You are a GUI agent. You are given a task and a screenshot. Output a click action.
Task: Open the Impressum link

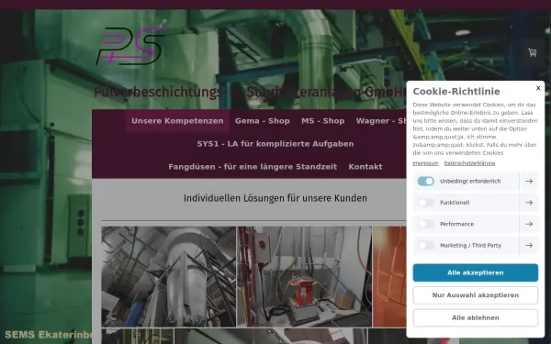pyautogui.click(x=425, y=163)
